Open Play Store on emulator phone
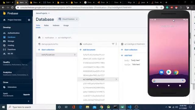This screenshot has width=195, height=110. [168, 72]
